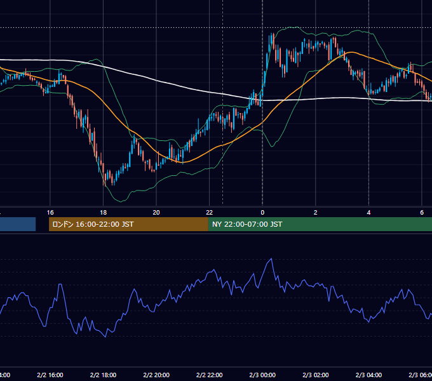Image resolution: width=432 pixels, height=381 pixels.
Task: Click the upper chart time label 16
Action: pos(50,213)
